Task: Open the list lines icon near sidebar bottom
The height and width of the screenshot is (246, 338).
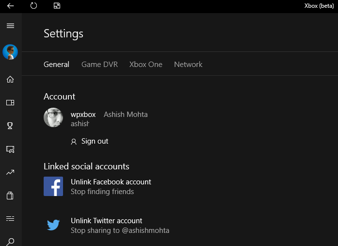Action: tap(10, 219)
